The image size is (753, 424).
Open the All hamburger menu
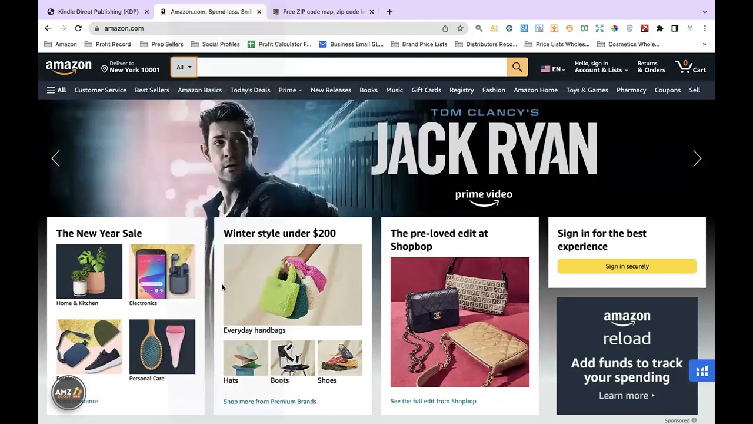coord(56,90)
